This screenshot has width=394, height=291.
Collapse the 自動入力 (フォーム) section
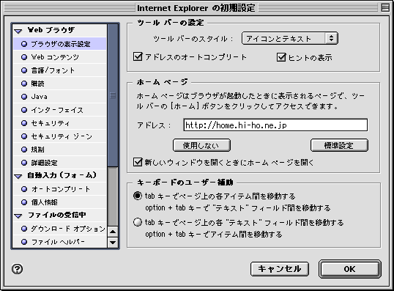[18, 177]
